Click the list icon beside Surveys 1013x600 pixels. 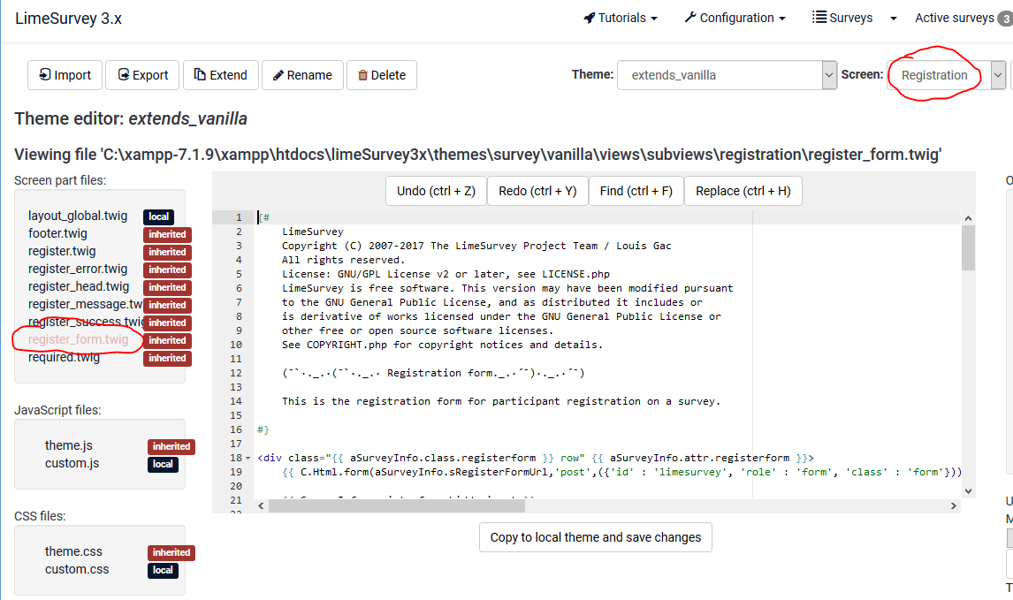point(819,17)
